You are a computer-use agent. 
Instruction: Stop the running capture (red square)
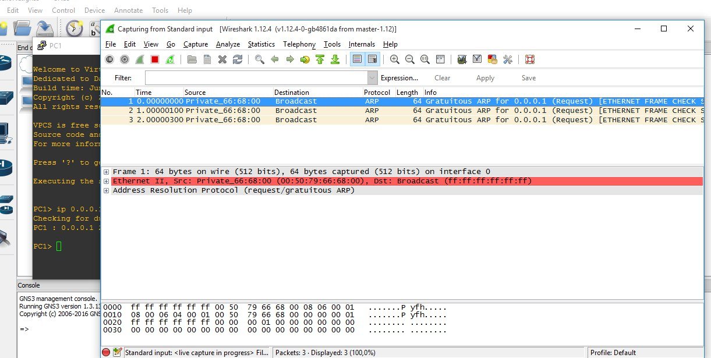click(x=155, y=59)
